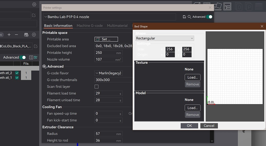
Task: Uncheck the eth.stl_1 object checkbox
Action: tap(17, 78)
